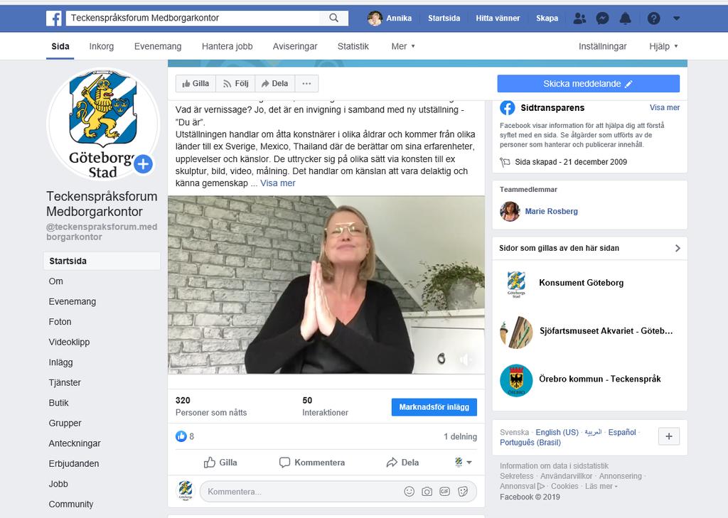This screenshot has width=728, height=518.
Task: Click the Gilla page button
Action: [x=196, y=84]
